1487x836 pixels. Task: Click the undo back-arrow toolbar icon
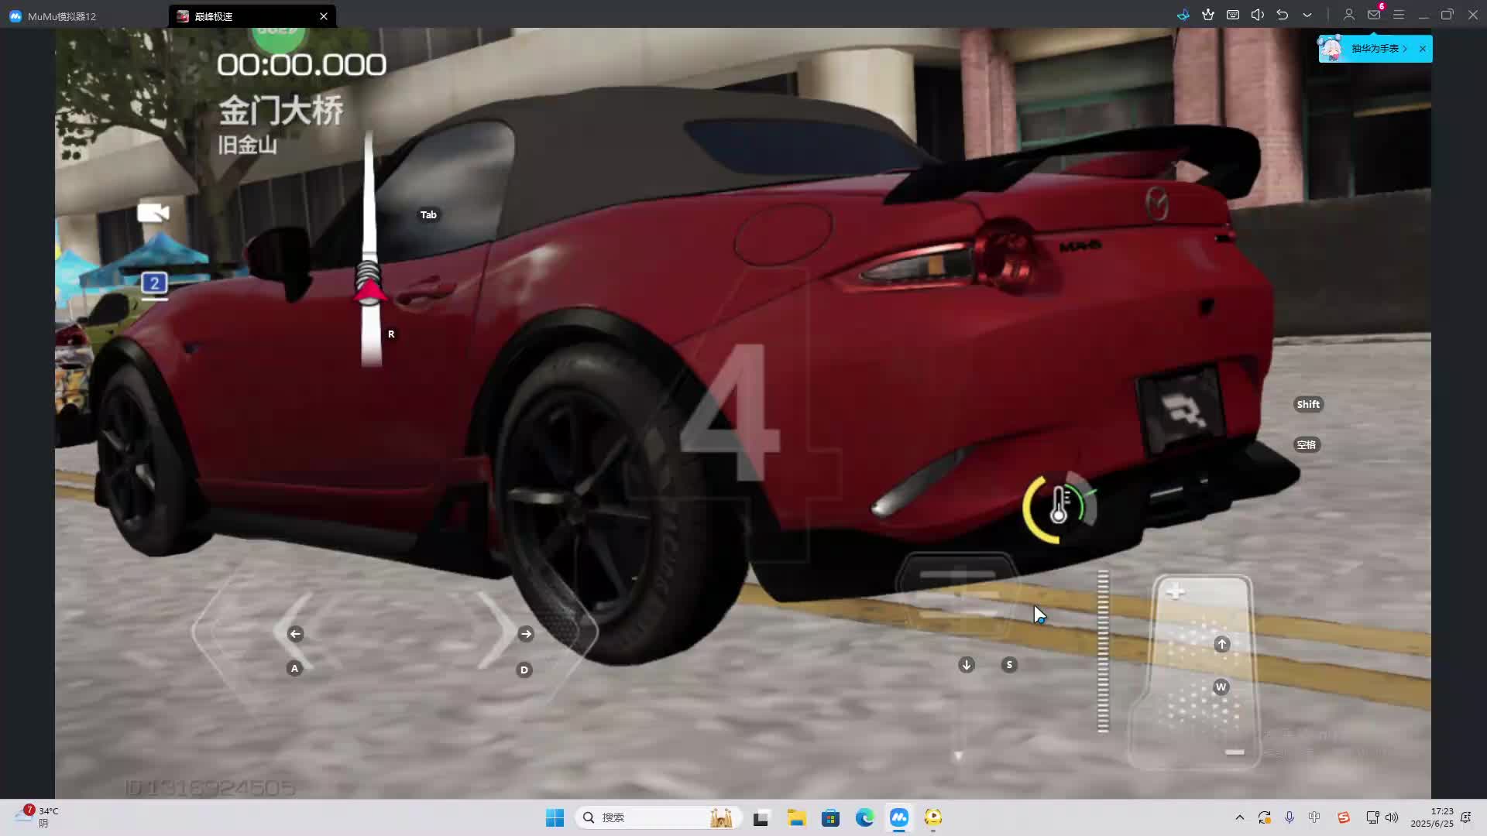(1283, 15)
